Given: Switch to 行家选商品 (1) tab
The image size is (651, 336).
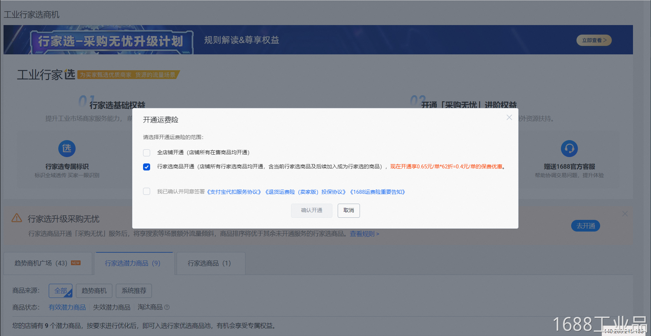Looking at the screenshot, I should tap(209, 263).
